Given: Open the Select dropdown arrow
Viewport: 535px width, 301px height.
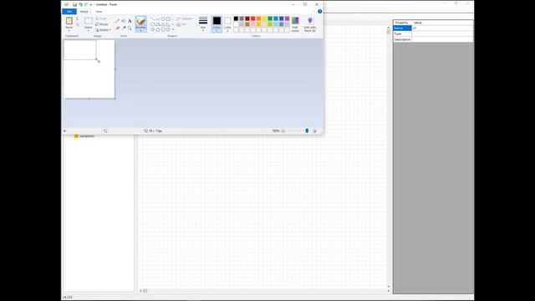Looking at the screenshot, I should tap(89, 31).
